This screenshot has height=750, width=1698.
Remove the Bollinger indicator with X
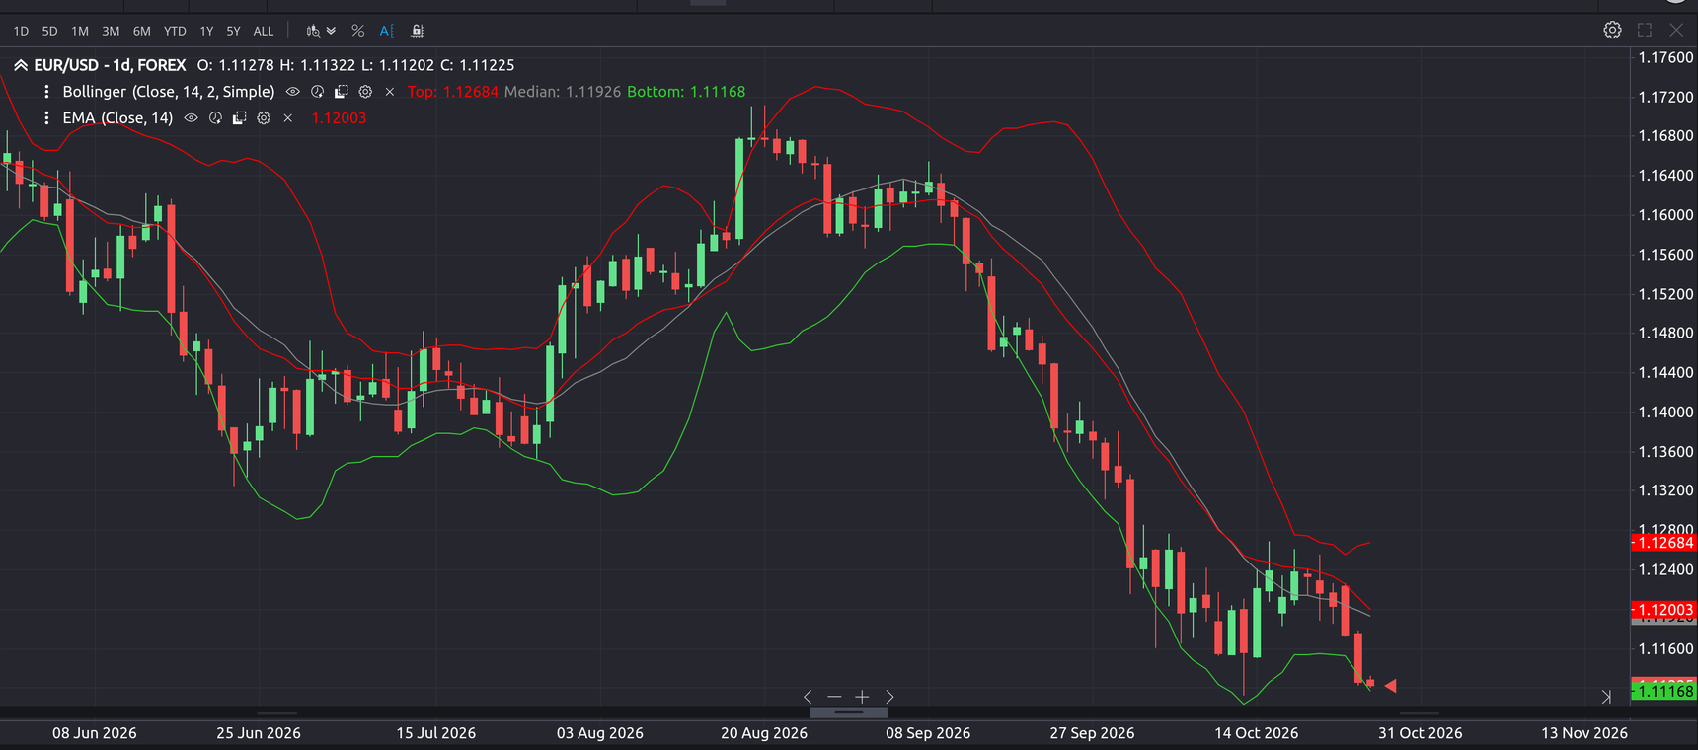click(x=390, y=92)
